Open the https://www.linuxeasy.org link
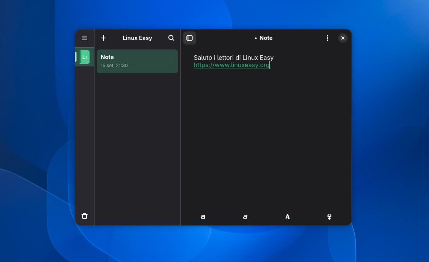 [231, 65]
